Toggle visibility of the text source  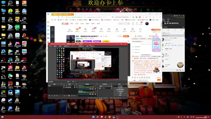coord(75,86)
